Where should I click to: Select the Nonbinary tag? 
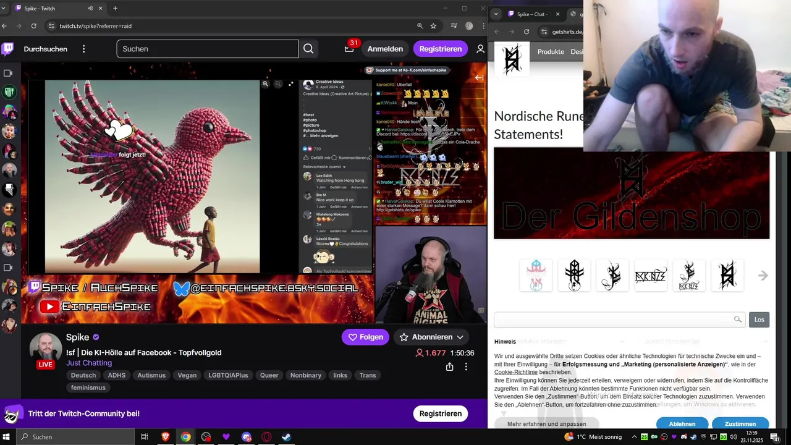click(306, 375)
